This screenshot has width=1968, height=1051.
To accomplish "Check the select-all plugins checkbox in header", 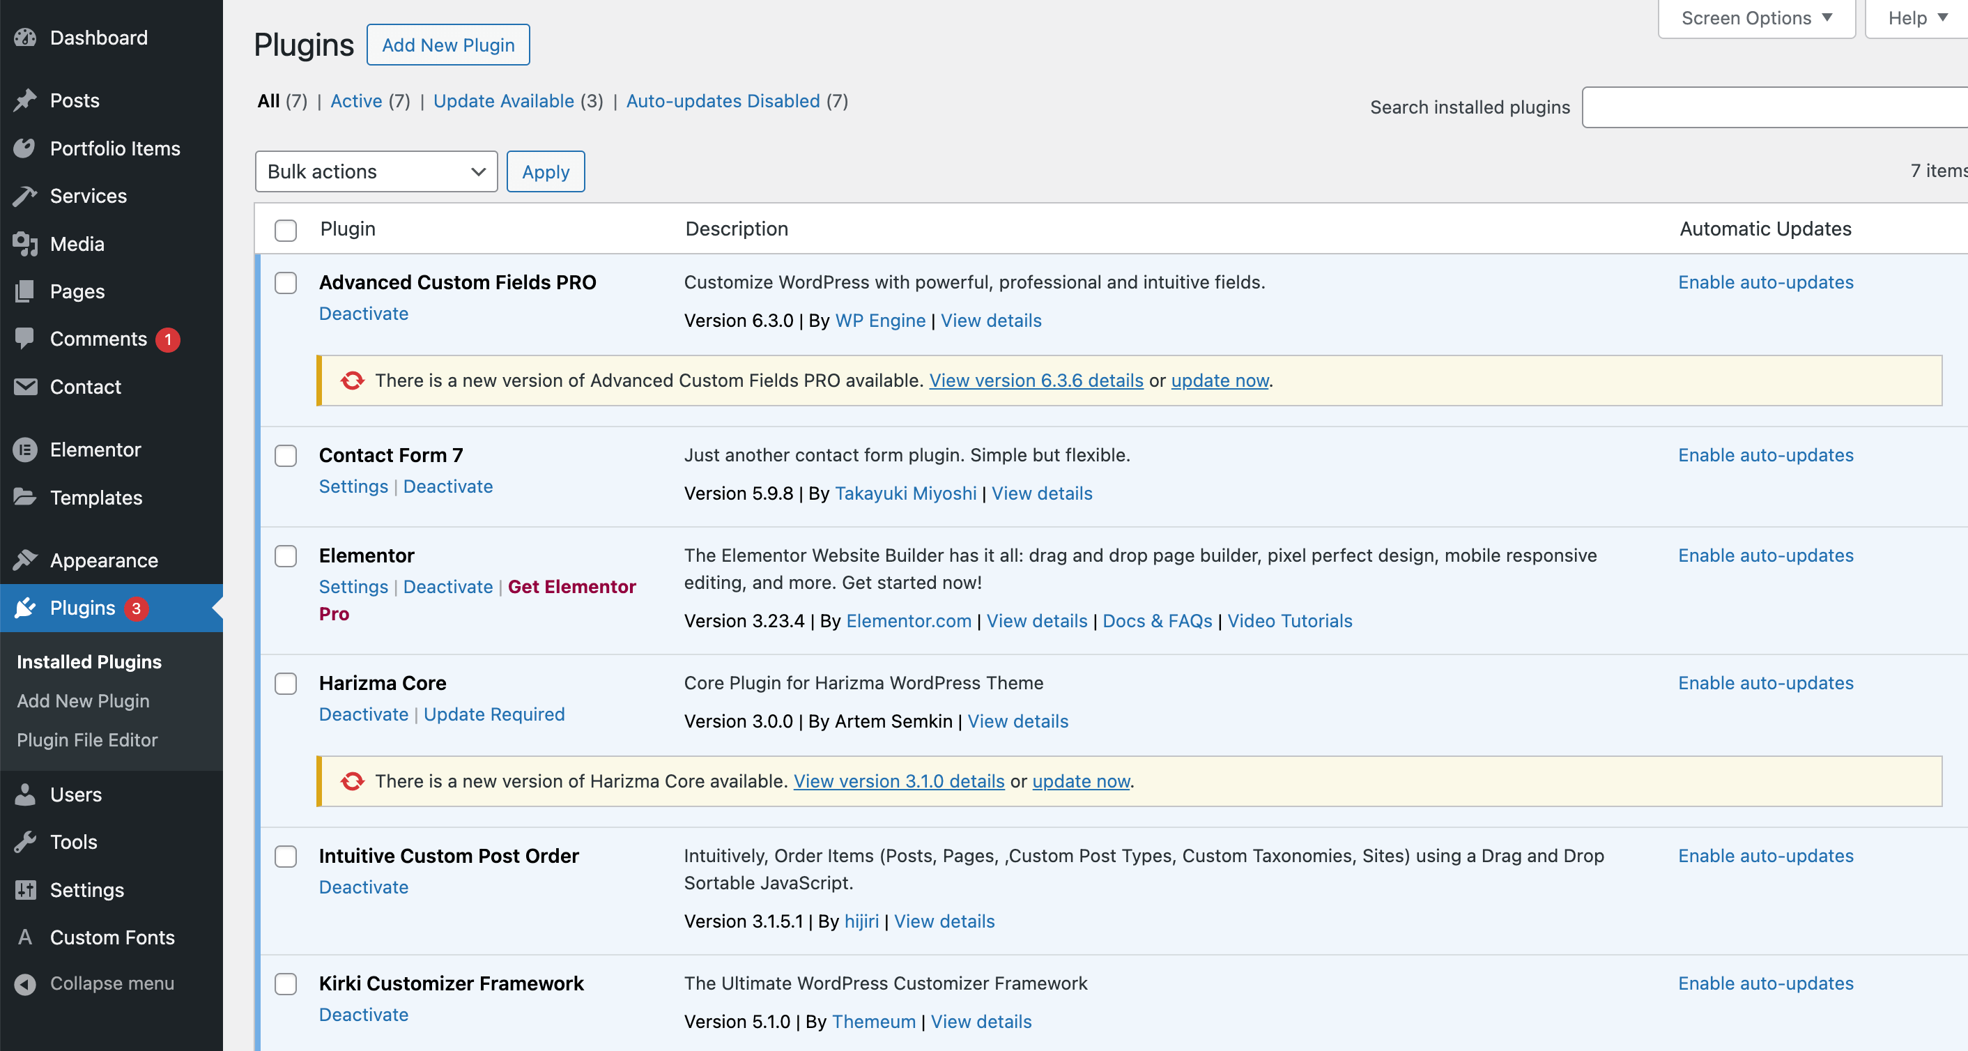I will [286, 230].
